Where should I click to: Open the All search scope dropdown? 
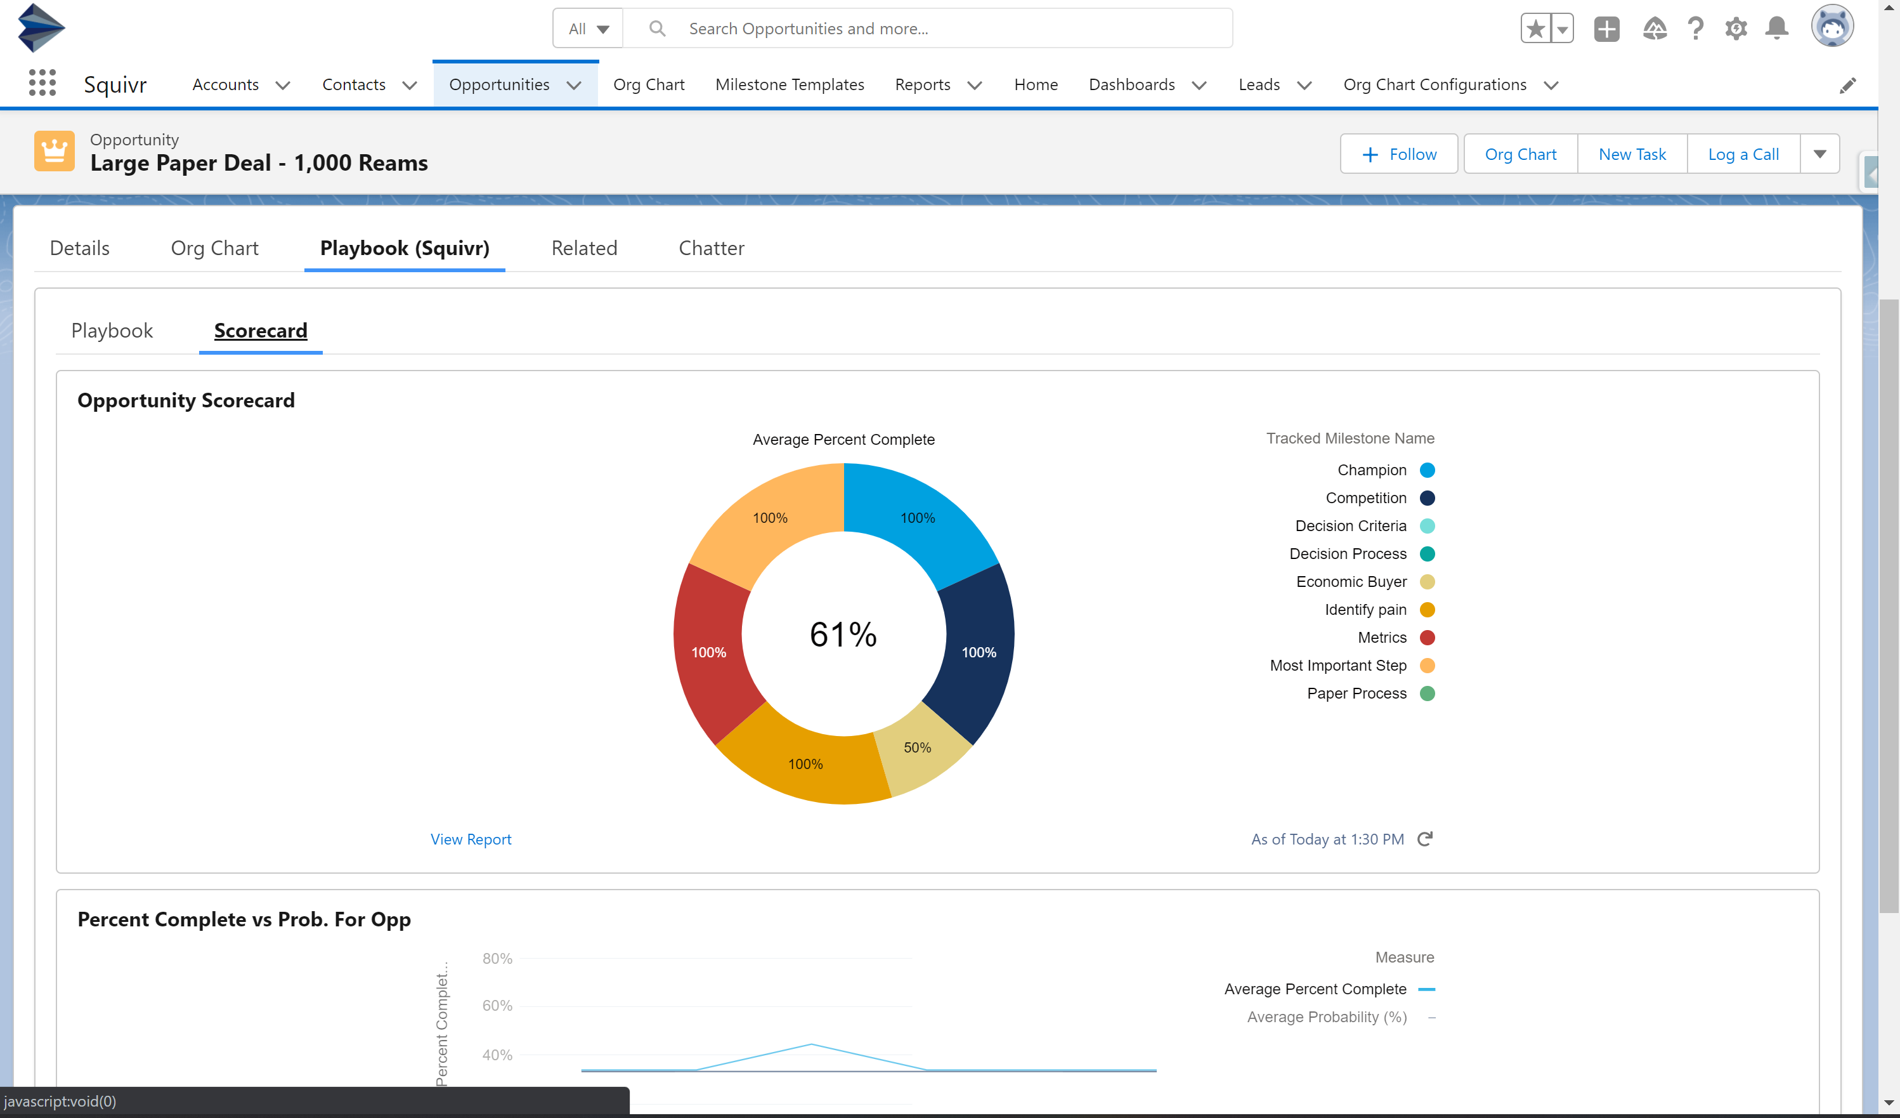[588, 29]
